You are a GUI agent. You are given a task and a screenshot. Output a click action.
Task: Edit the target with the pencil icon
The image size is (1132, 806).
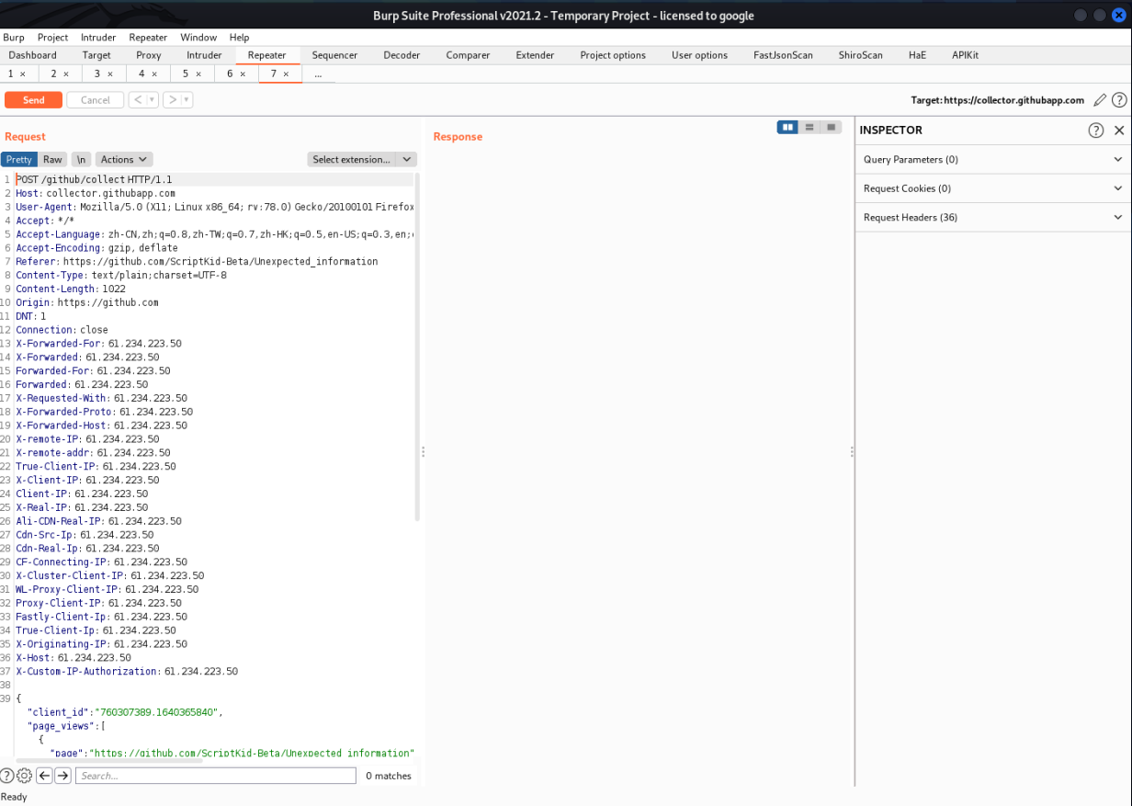(x=1100, y=100)
